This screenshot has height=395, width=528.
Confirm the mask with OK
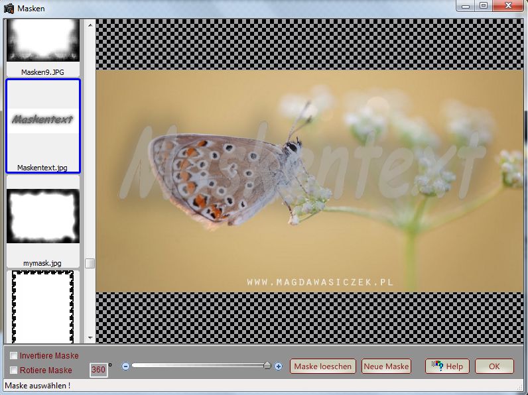[x=494, y=367]
